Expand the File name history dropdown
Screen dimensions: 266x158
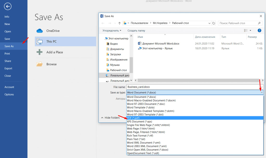262,87
